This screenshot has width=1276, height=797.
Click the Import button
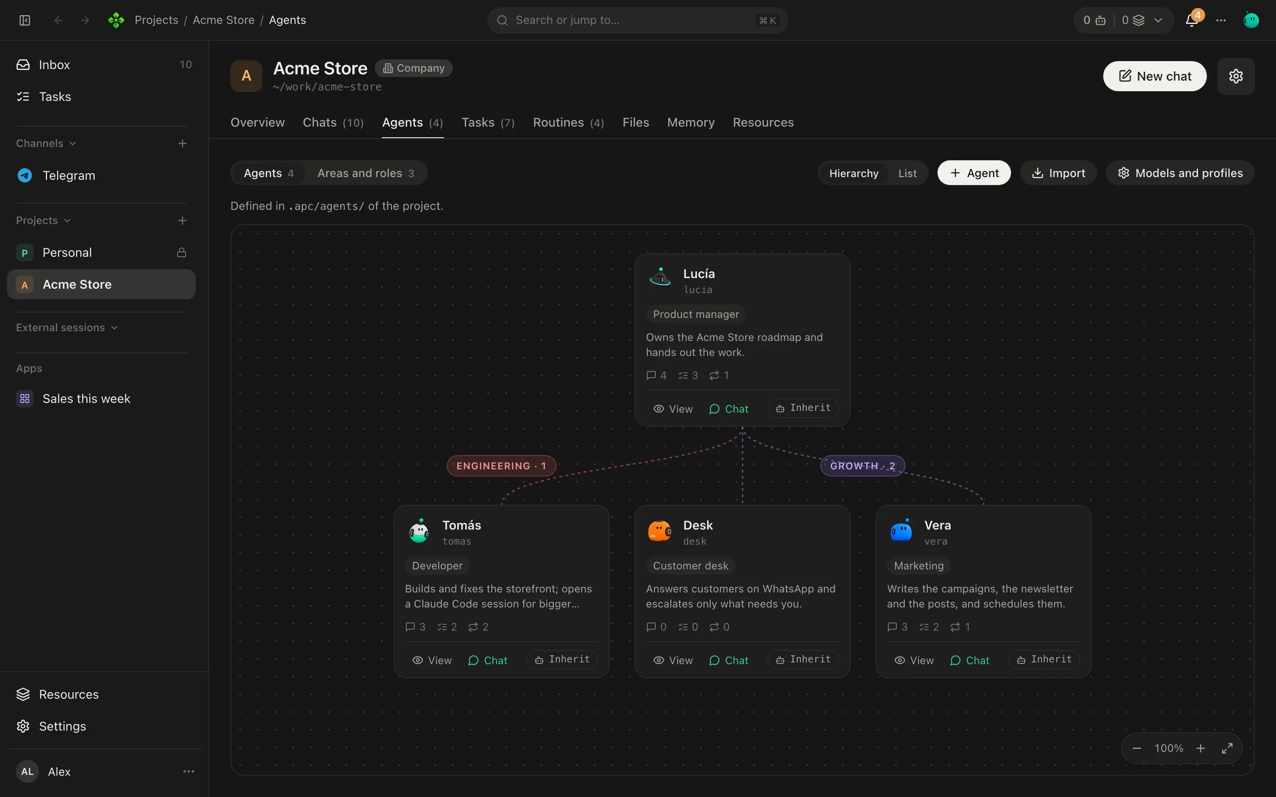[x=1058, y=173]
